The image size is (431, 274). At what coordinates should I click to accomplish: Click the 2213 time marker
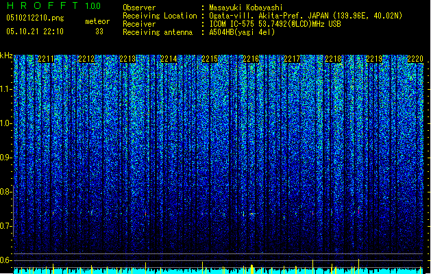click(x=127, y=59)
